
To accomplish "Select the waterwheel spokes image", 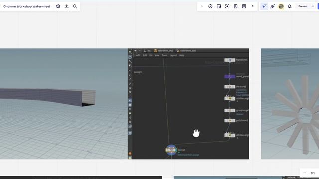I will [290, 104].
